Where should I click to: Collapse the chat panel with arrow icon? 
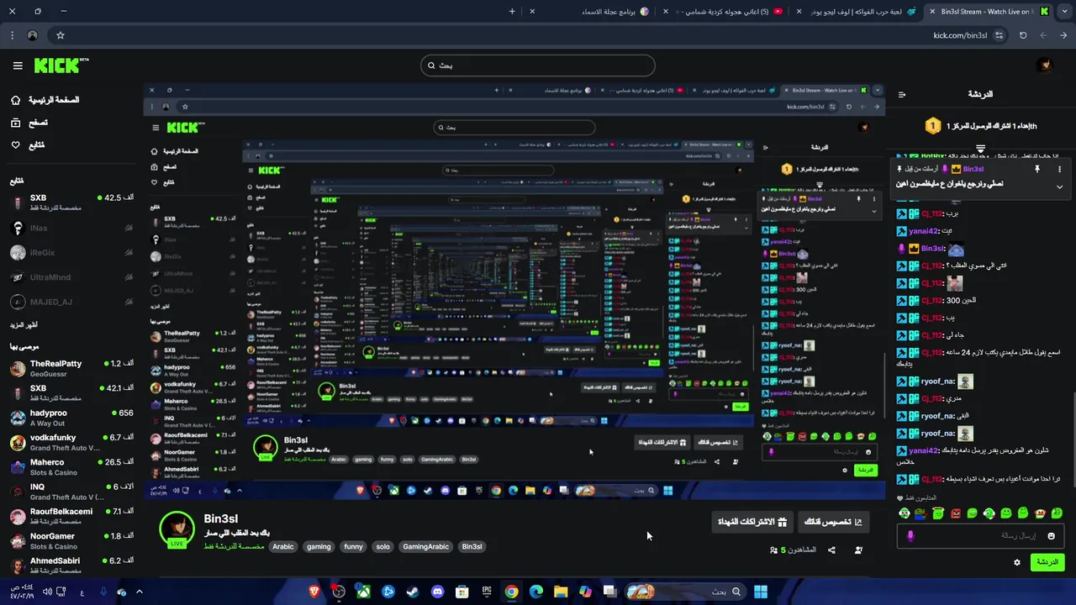point(902,94)
